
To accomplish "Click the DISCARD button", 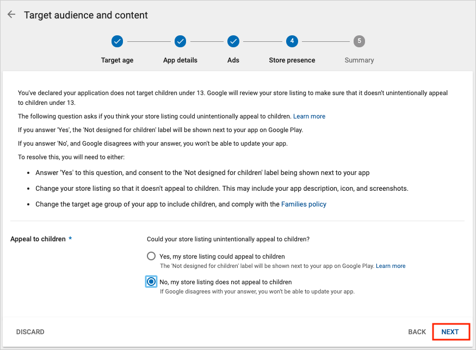I will (x=30, y=332).
